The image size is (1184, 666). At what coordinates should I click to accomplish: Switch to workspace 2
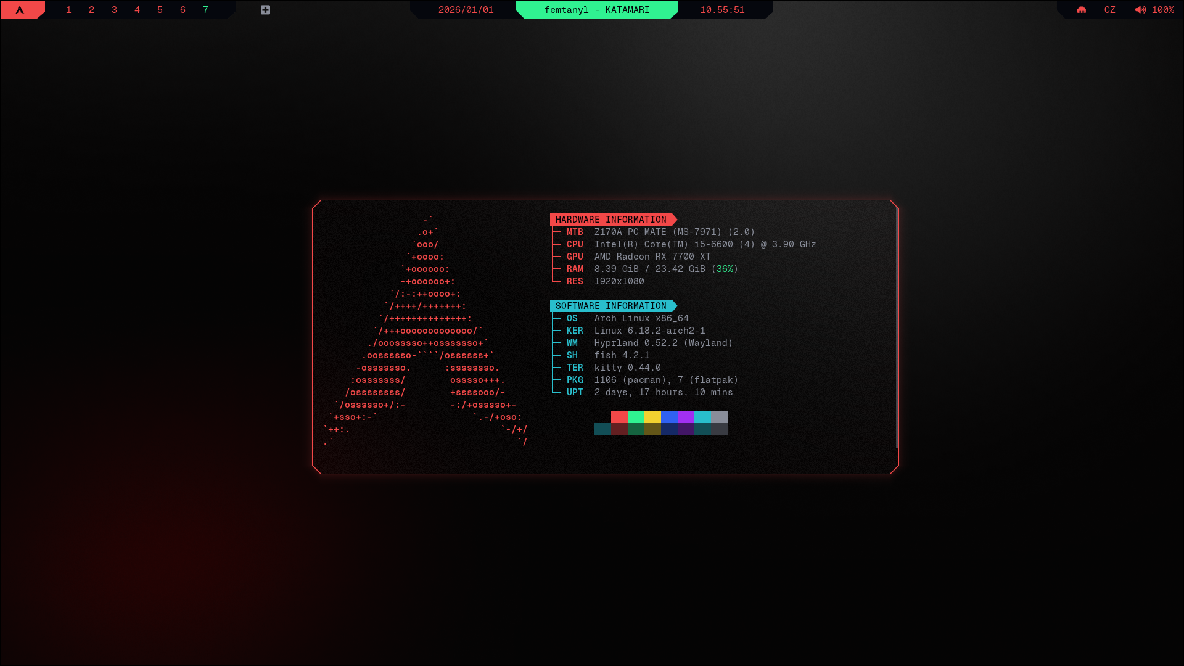click(91, 10)
